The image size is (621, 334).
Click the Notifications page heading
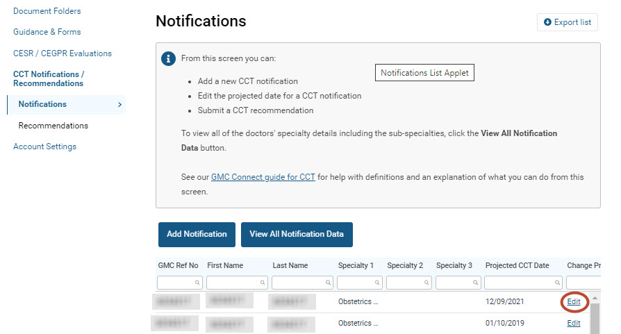tap(201, 21)
